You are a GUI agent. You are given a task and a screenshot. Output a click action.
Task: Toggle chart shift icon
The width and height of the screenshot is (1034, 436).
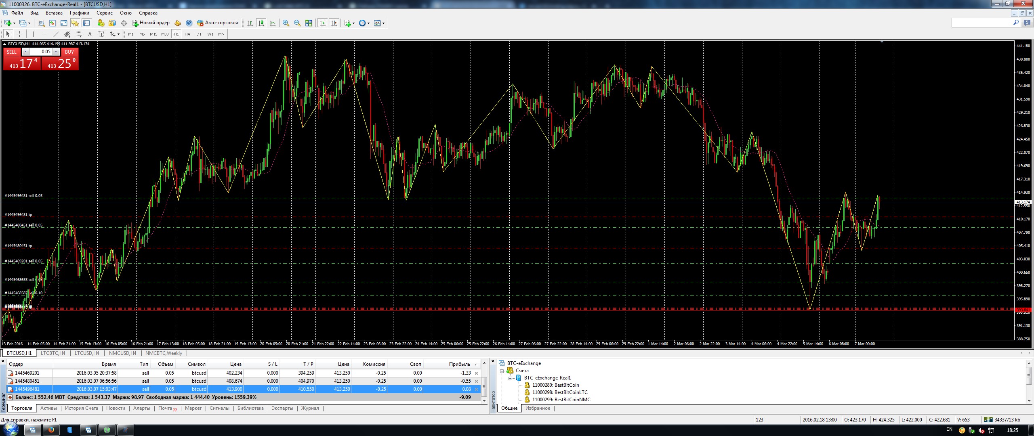click(x=334, y=23)
